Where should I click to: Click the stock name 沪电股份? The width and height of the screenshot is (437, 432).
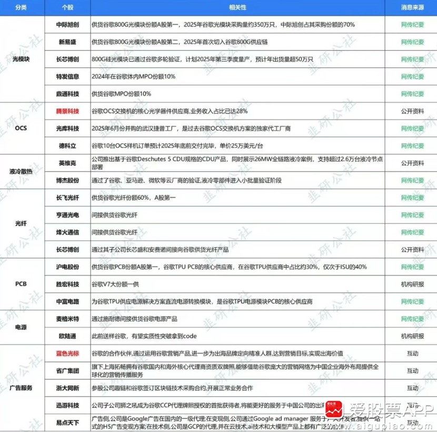[67, 267]
